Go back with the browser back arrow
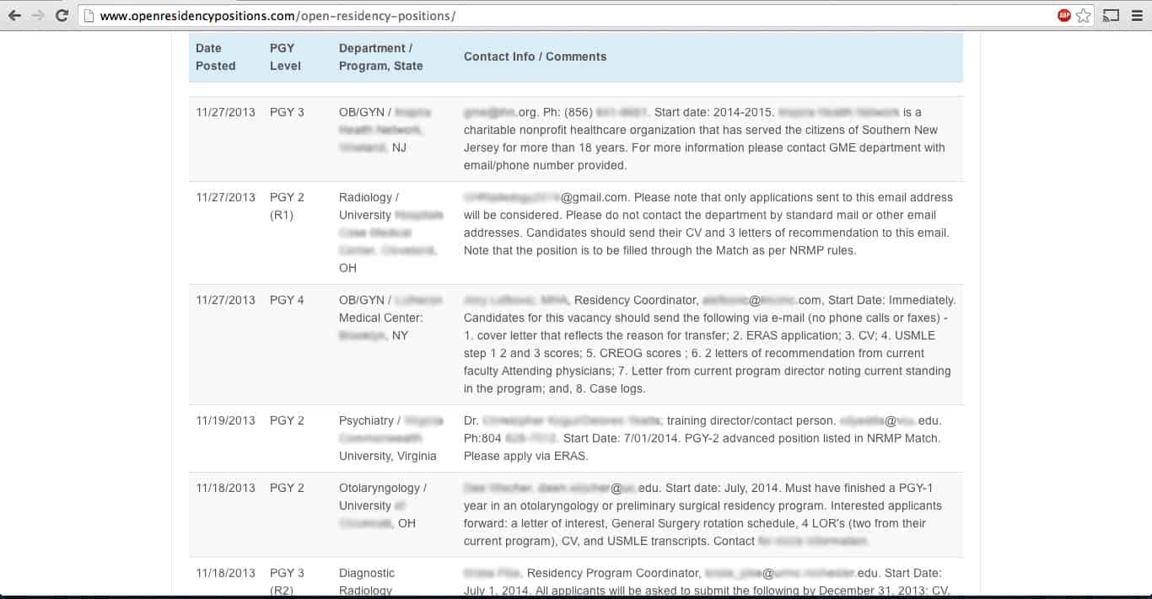Viewport: 1152px width, 599px height. tap(14, 15)
